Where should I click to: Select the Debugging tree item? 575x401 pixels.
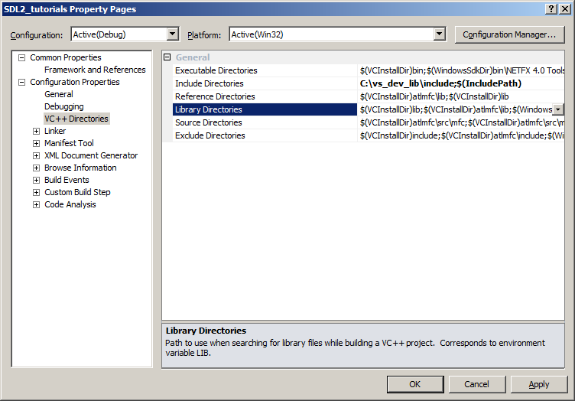click(x=64, y=107)
